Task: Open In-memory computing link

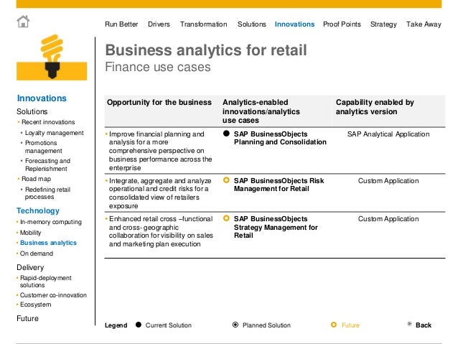Action: (x=51, y=222)
